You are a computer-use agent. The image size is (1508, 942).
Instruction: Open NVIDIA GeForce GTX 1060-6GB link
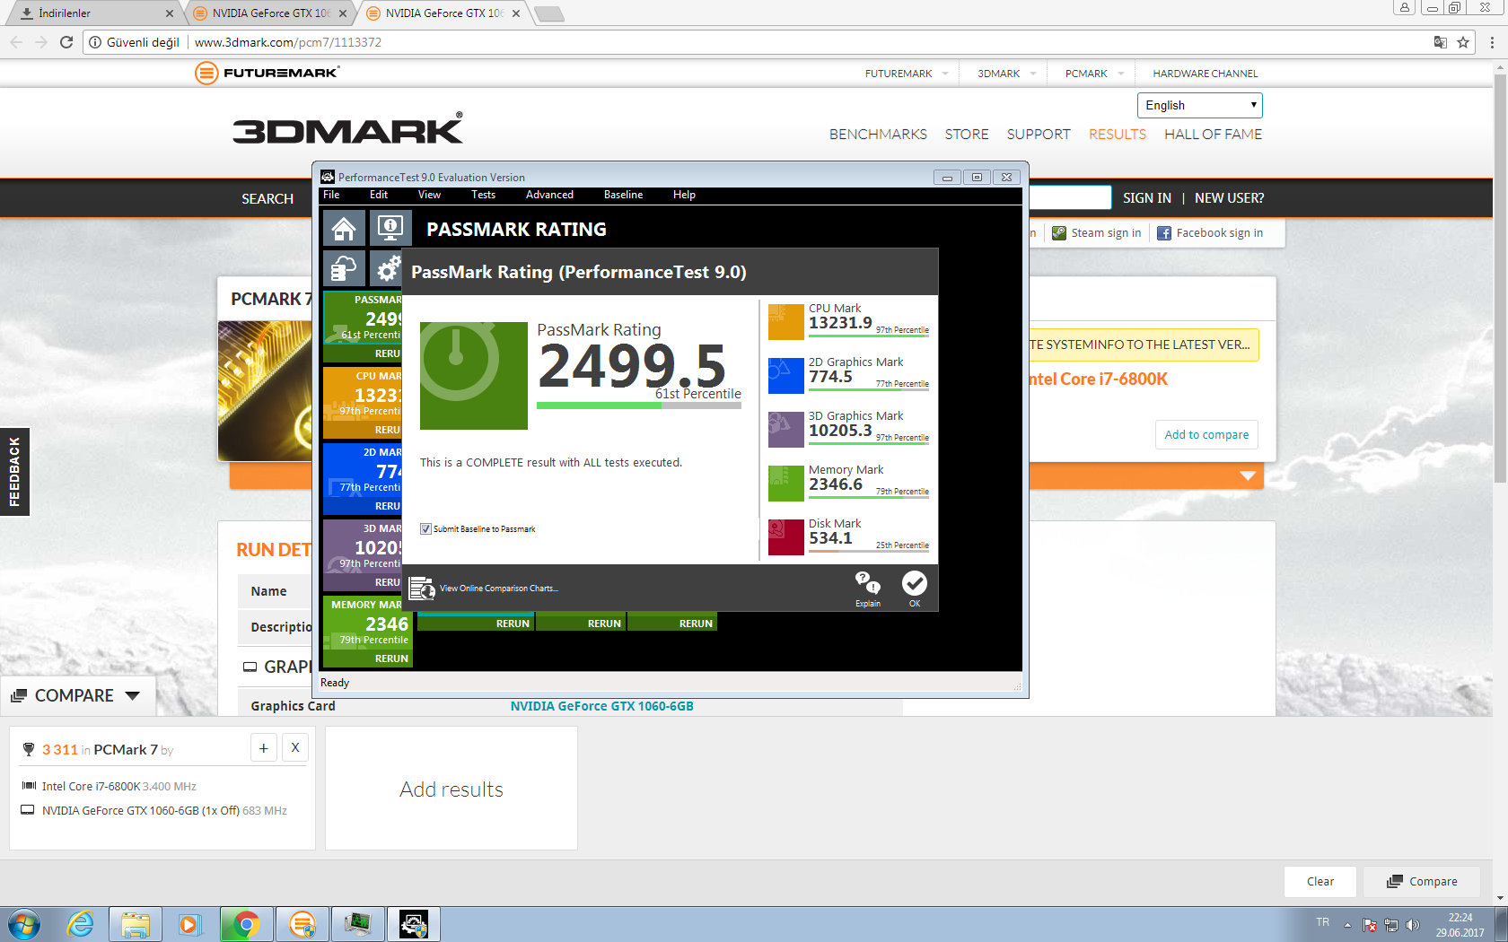(x=601, y=706)
